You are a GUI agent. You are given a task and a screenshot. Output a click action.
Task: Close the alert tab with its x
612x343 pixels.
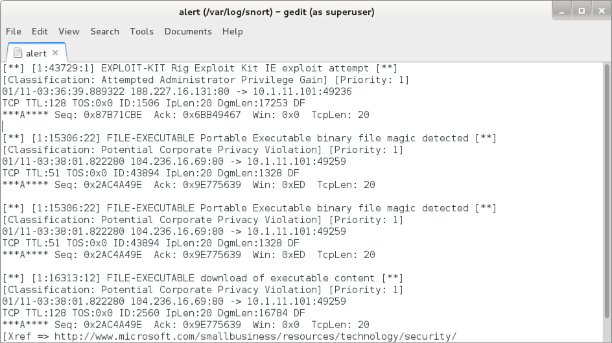pyautogui.click(x=55, y=53)
